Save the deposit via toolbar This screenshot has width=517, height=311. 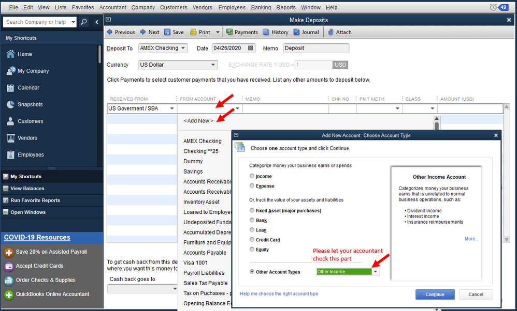(174, 32)
